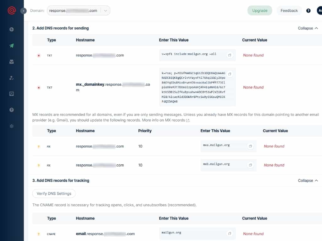Copy the mxb.mailgun.org value
Viewport: 322px width, 241px height.
[x=250, y=165]
